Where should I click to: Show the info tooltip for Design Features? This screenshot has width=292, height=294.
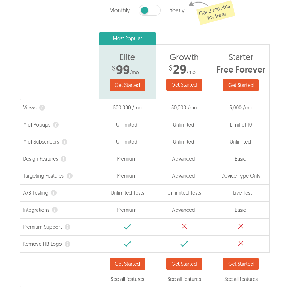pyautogui.click(x=63, y=159)
